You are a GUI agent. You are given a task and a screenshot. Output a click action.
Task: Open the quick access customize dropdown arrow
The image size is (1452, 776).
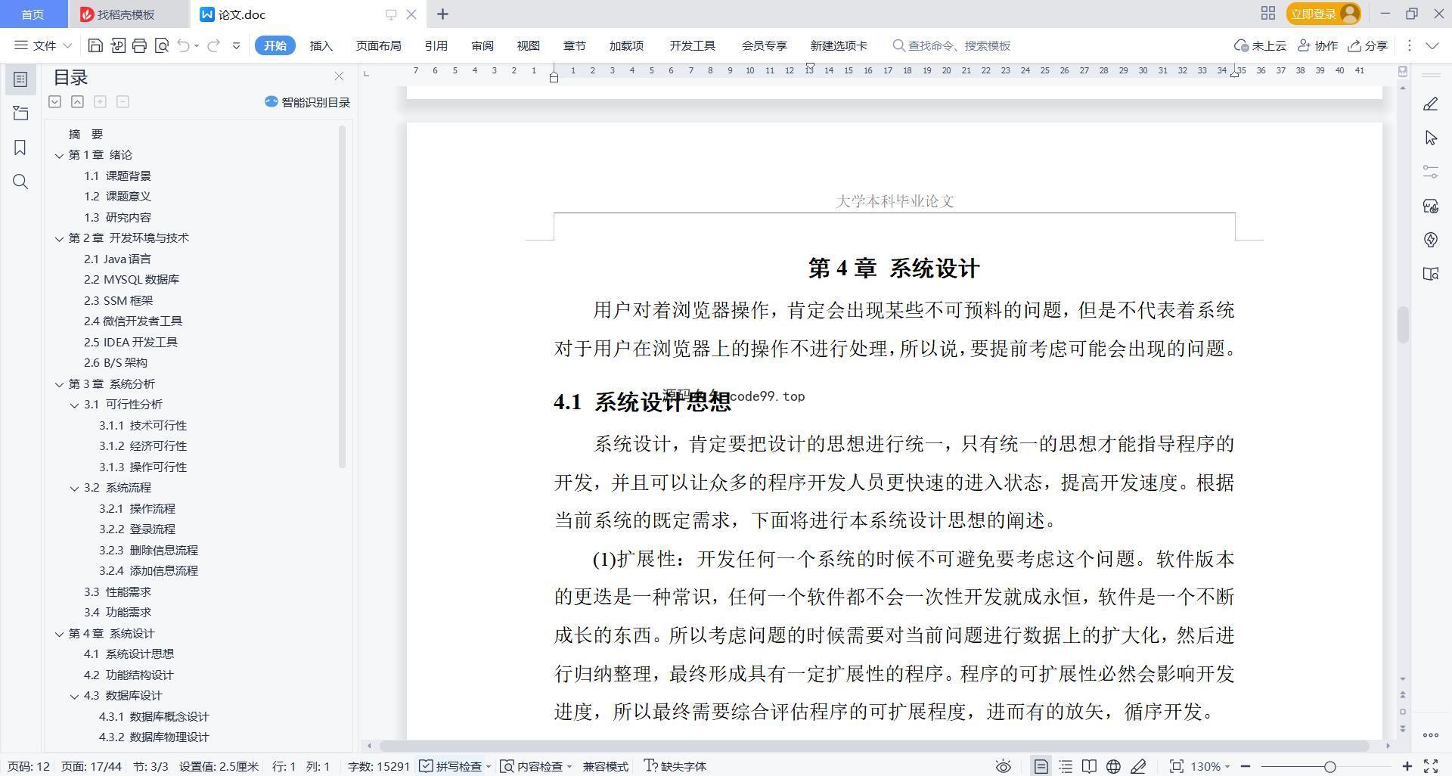click(x=236, y=45)
